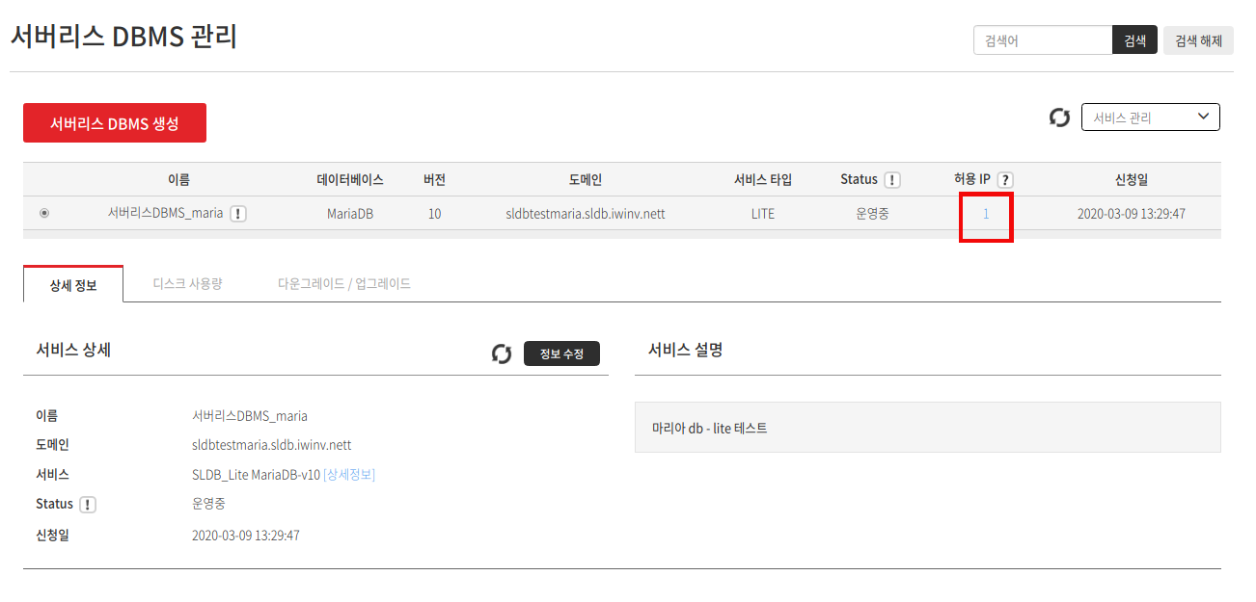Click the 서비스 상세 heading

(x=73, y=350)
